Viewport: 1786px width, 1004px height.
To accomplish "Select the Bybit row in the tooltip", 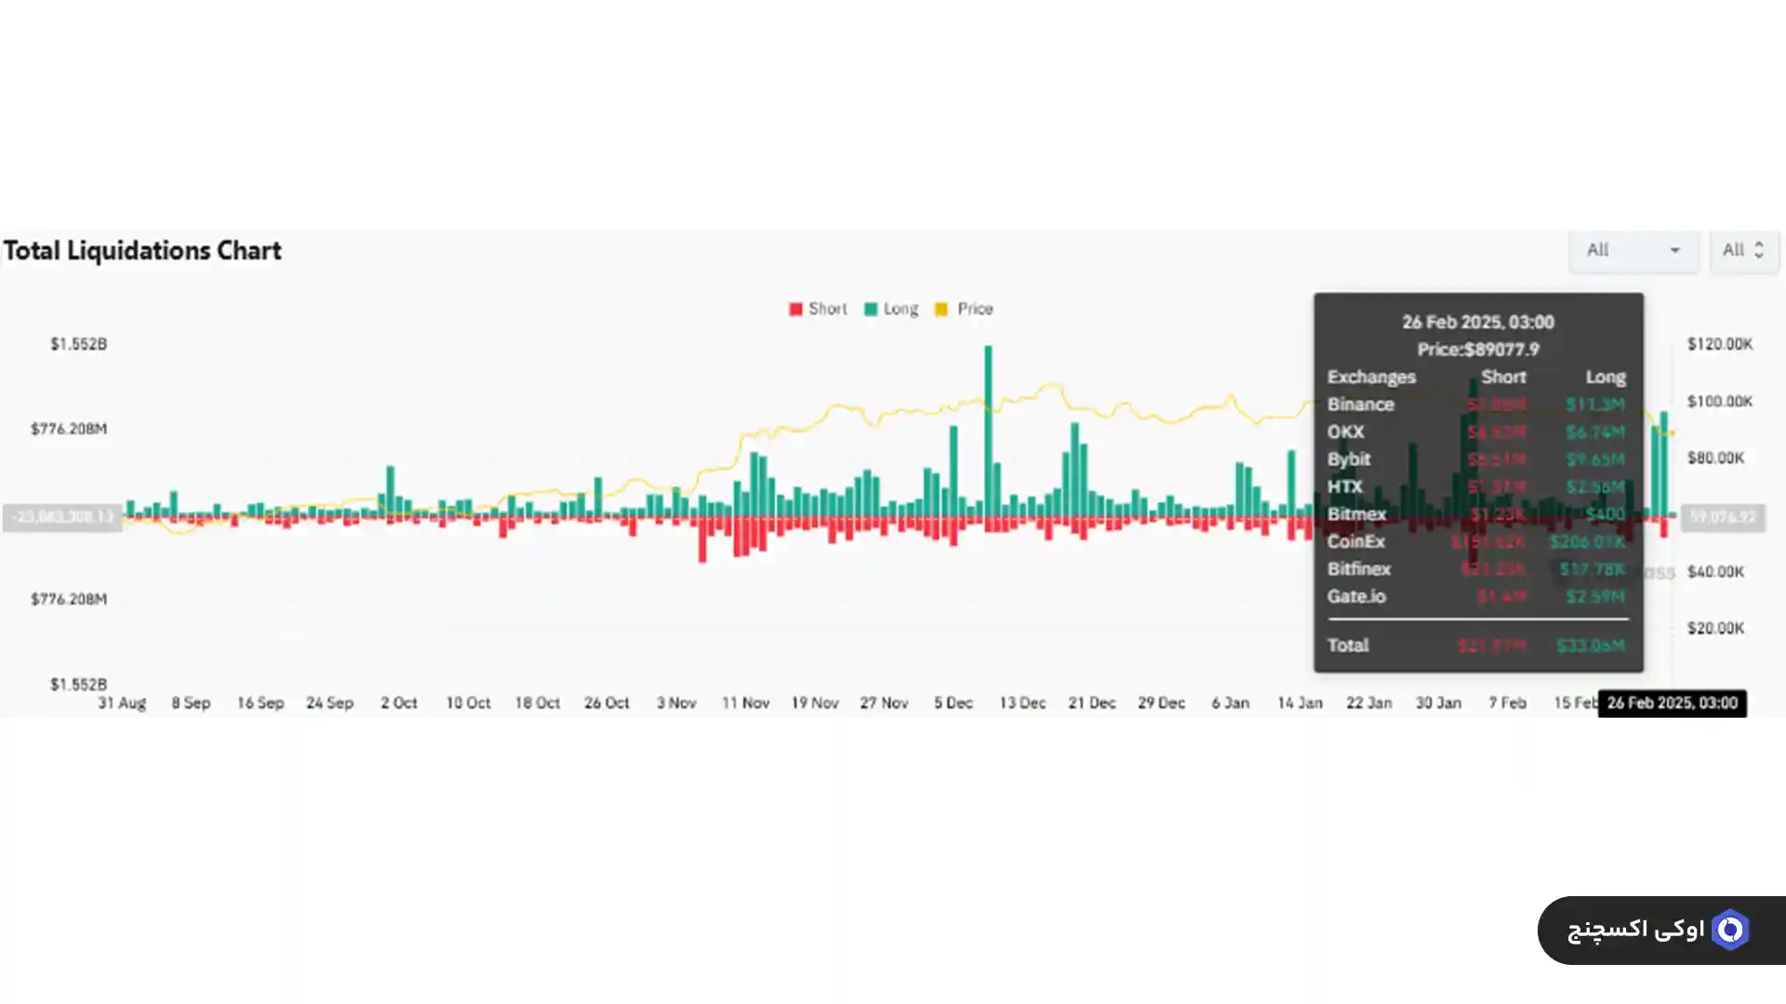I will click(1477, 459).
